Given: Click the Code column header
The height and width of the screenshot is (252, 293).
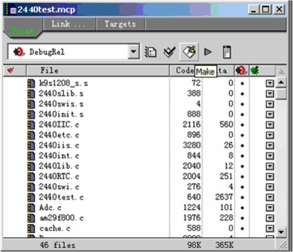Looking at the screenshot, I should click(183, 70).
